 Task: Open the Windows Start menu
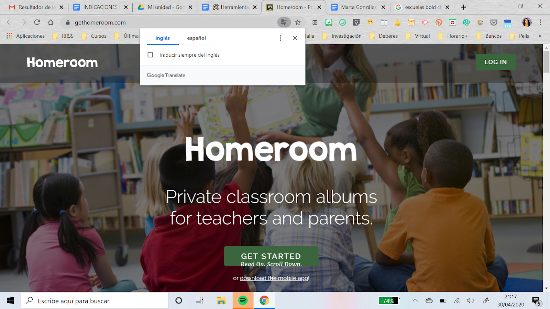pos(10,300)
